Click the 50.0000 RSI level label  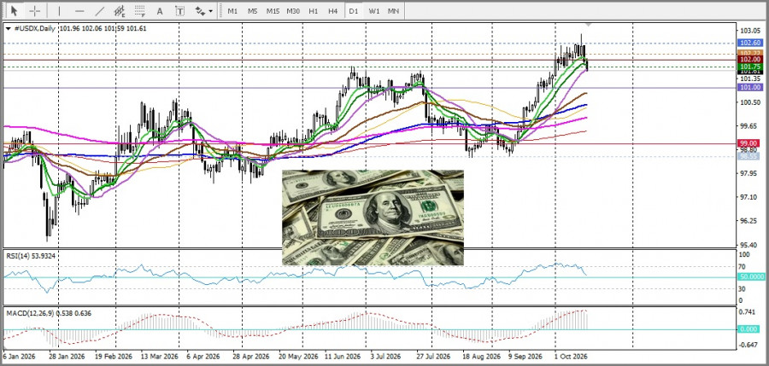[750, 276]
